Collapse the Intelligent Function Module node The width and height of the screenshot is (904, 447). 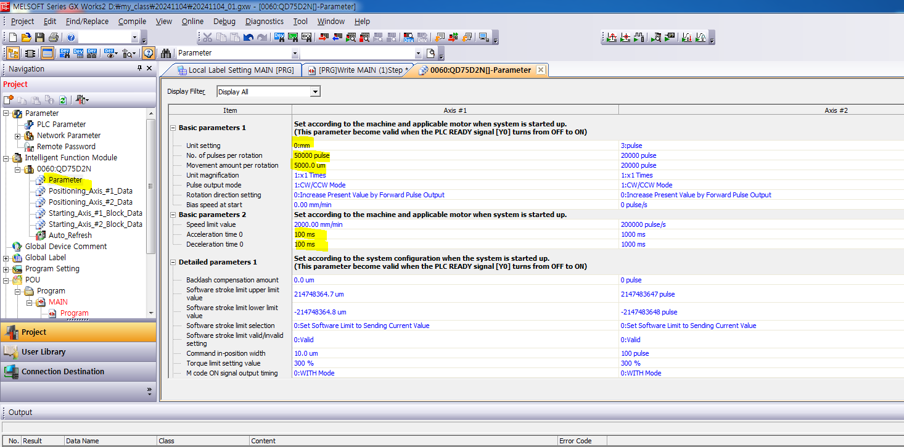pos(6,158)
